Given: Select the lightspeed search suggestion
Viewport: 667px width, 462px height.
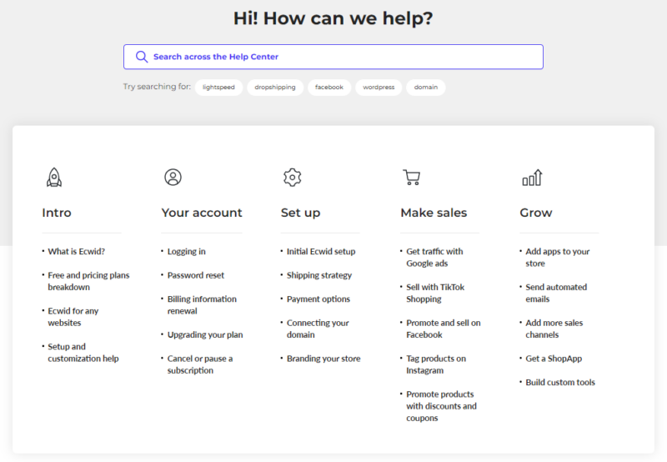Looking at the screenshot, I should (x=218, y=88).
